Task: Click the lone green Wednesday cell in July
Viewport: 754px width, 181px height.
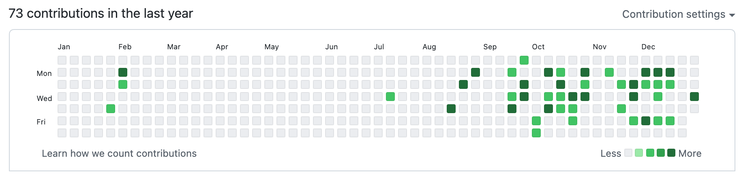Action: pyautogui.click(x=390, y=97)
